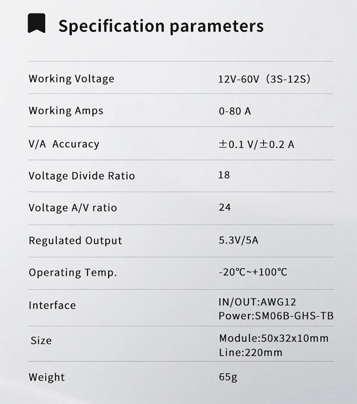Select the "Voltage A/V ratio" label
Image resolution: width=357 pixels, height=404 pixels.
[x=73, y=208]
